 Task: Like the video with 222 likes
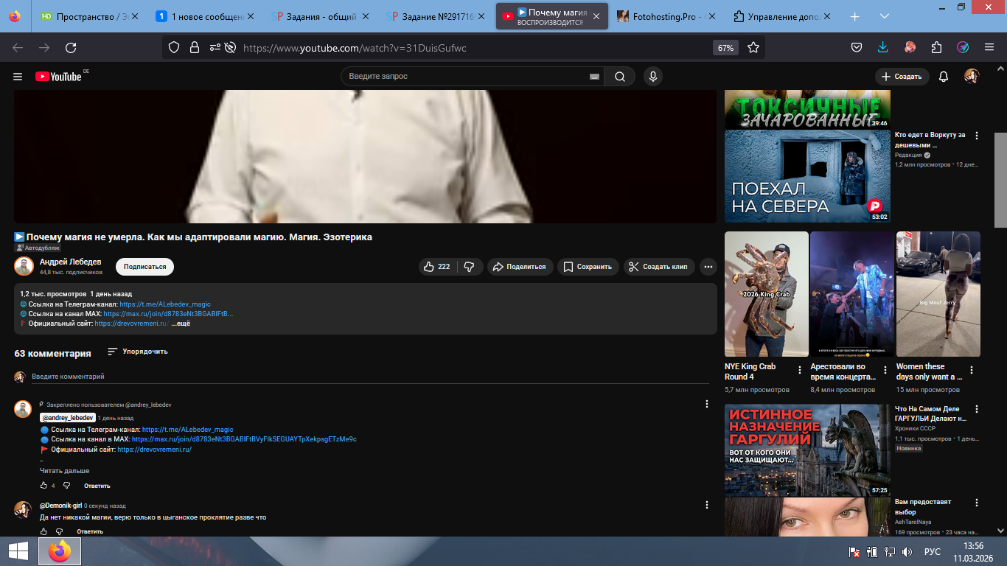[x=436, y=267]
